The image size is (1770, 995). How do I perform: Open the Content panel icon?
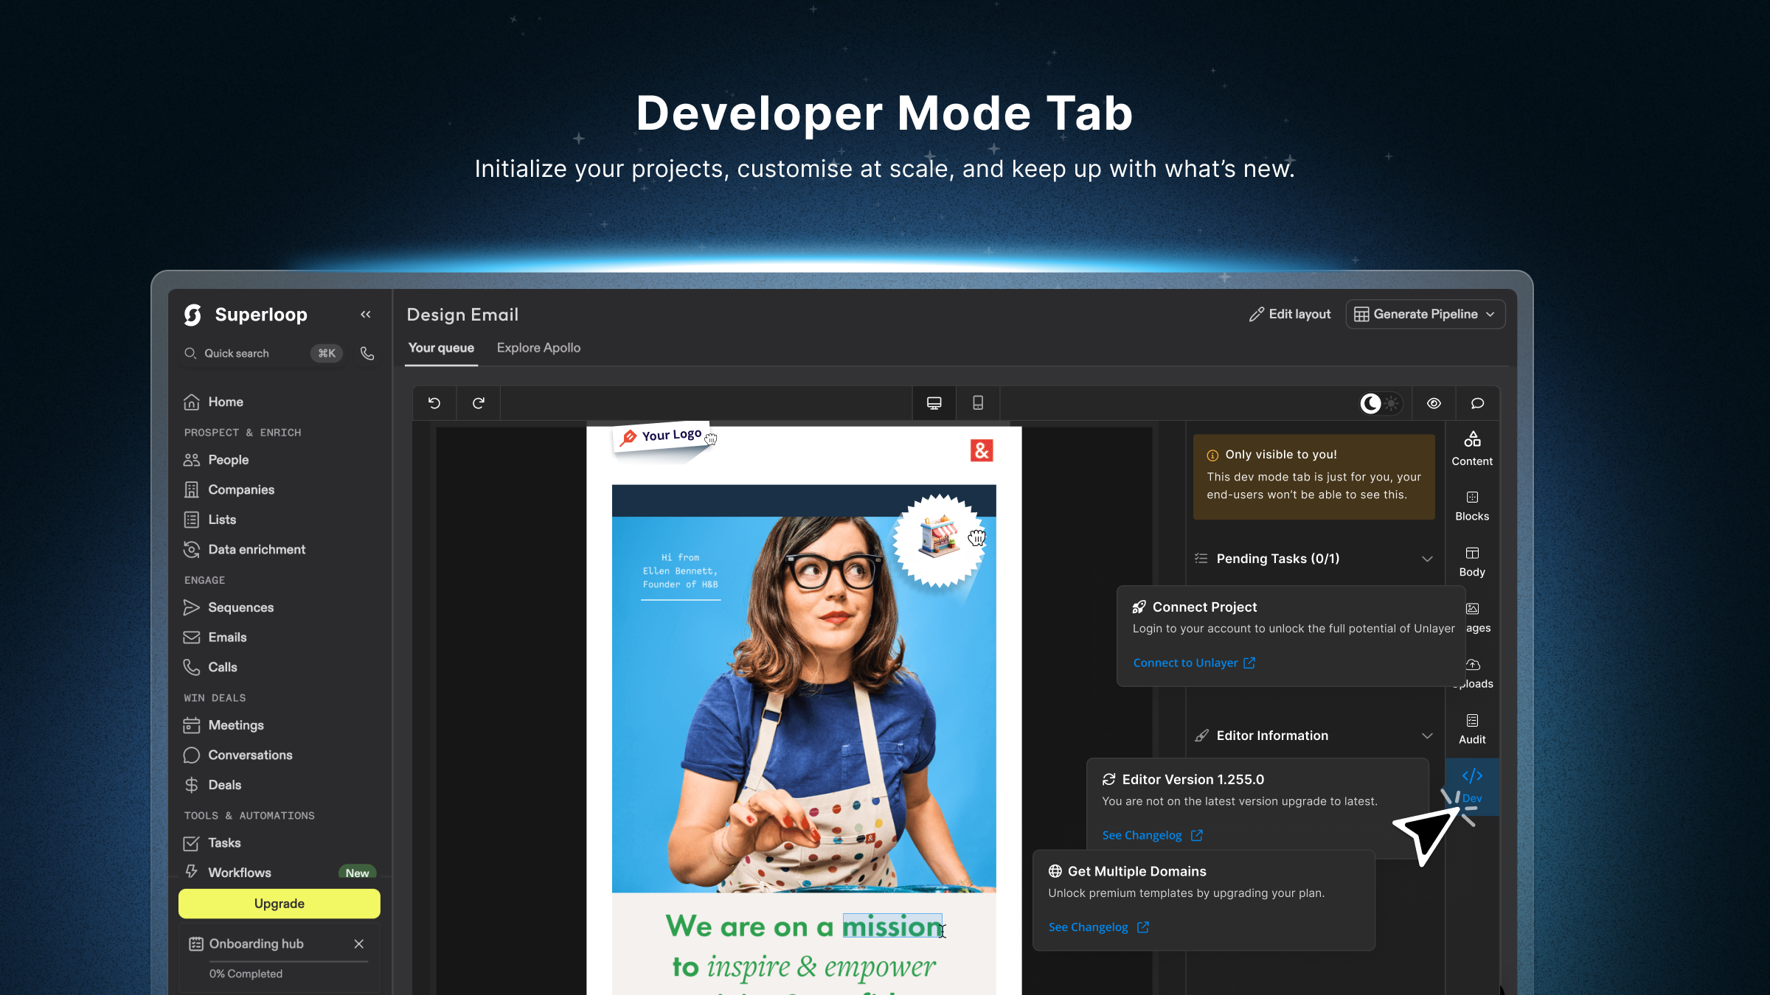point(1472,448)
